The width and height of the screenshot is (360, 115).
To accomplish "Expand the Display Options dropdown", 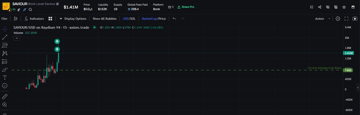I will coord(73,18).
